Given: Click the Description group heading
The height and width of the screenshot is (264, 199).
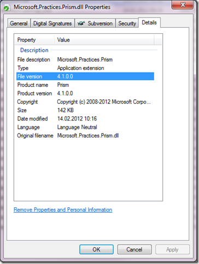Looking at the screenshot, I should pyautogui.click(x=34, y=50).
